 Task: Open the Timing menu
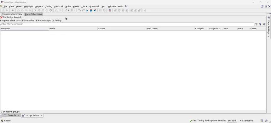(49, 6)
